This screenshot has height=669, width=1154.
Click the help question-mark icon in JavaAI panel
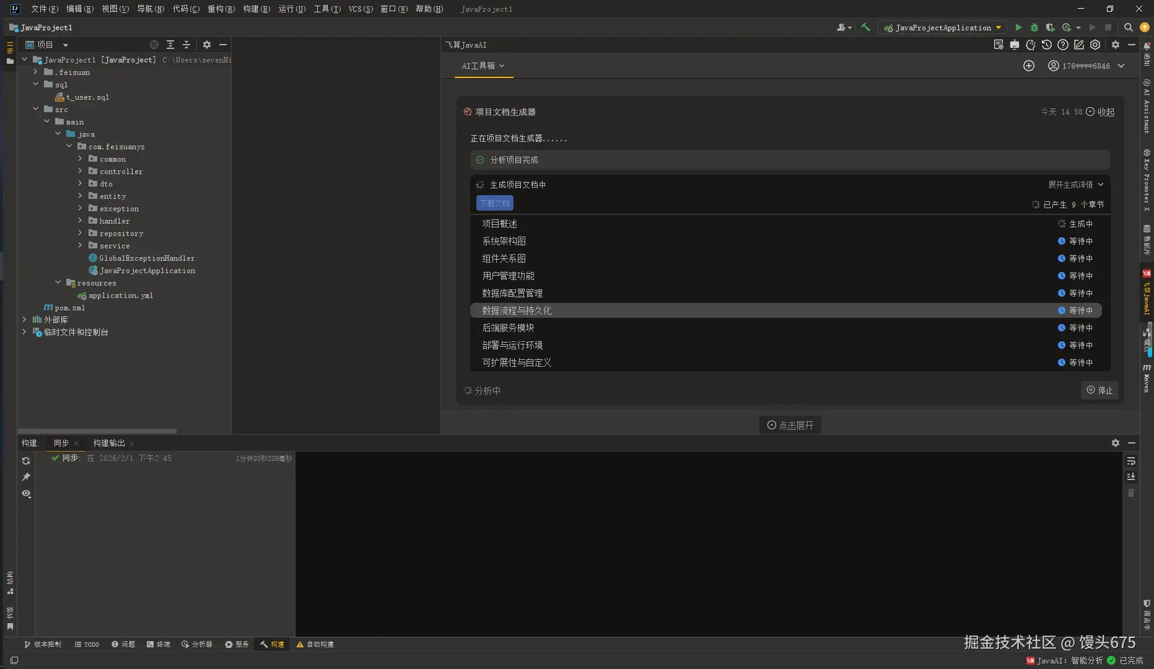(x=1063, y=45)
